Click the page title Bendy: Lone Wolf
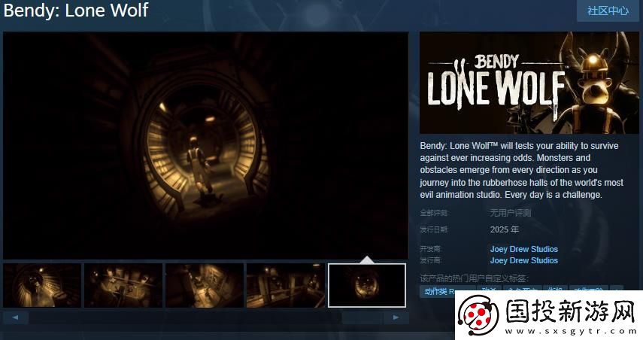The height and width of the screenshot is (340, 643). [75, 10]
